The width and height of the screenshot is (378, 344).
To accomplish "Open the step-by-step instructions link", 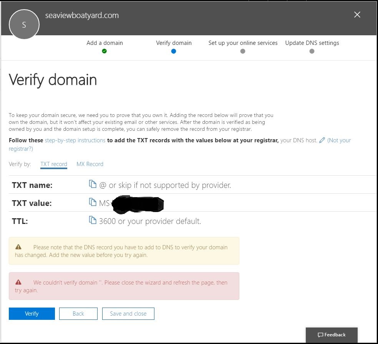I will tap(75, 140).
